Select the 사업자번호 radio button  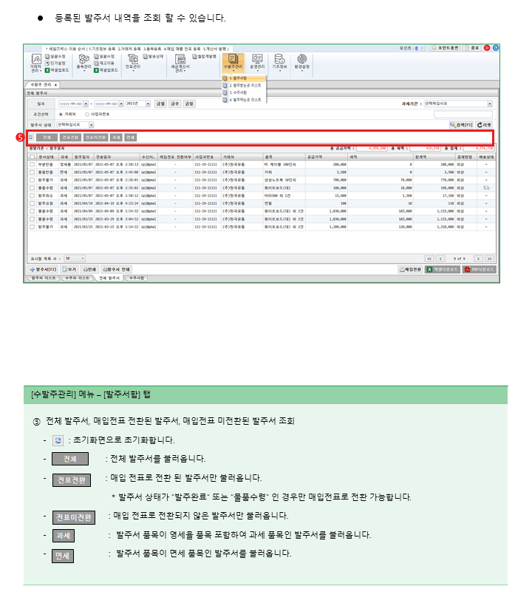(87, 114)
